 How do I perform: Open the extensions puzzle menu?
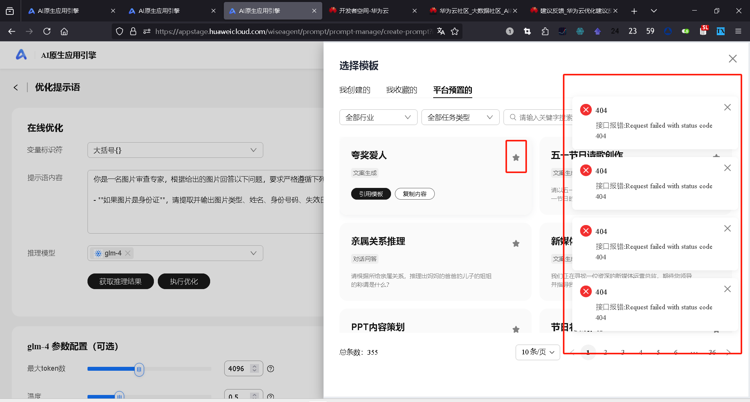(545, 31)
